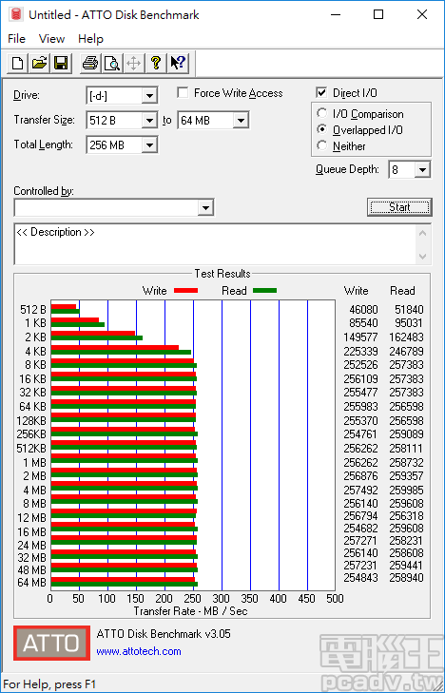This screenshot has width=445, height=693.
Task: Click write value 225339
Action: (360, 352)
